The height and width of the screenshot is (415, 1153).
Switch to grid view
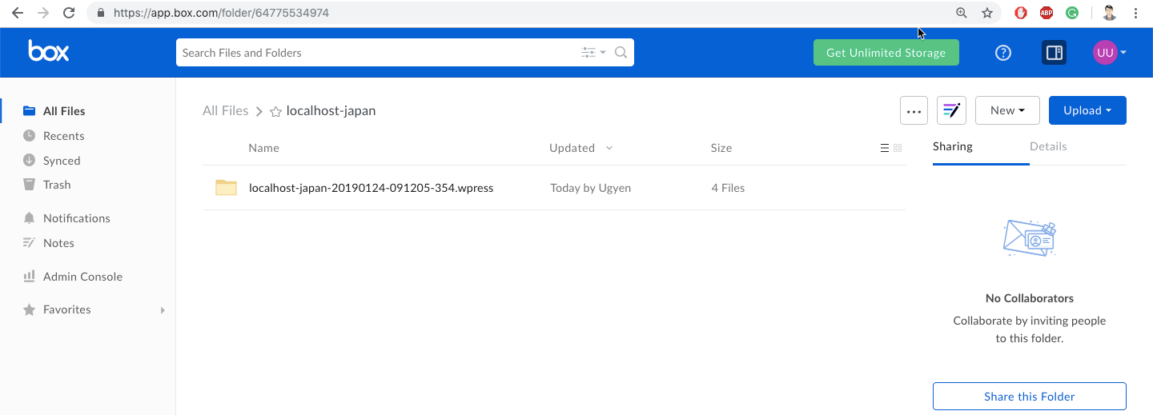click(x=898, y=148)
